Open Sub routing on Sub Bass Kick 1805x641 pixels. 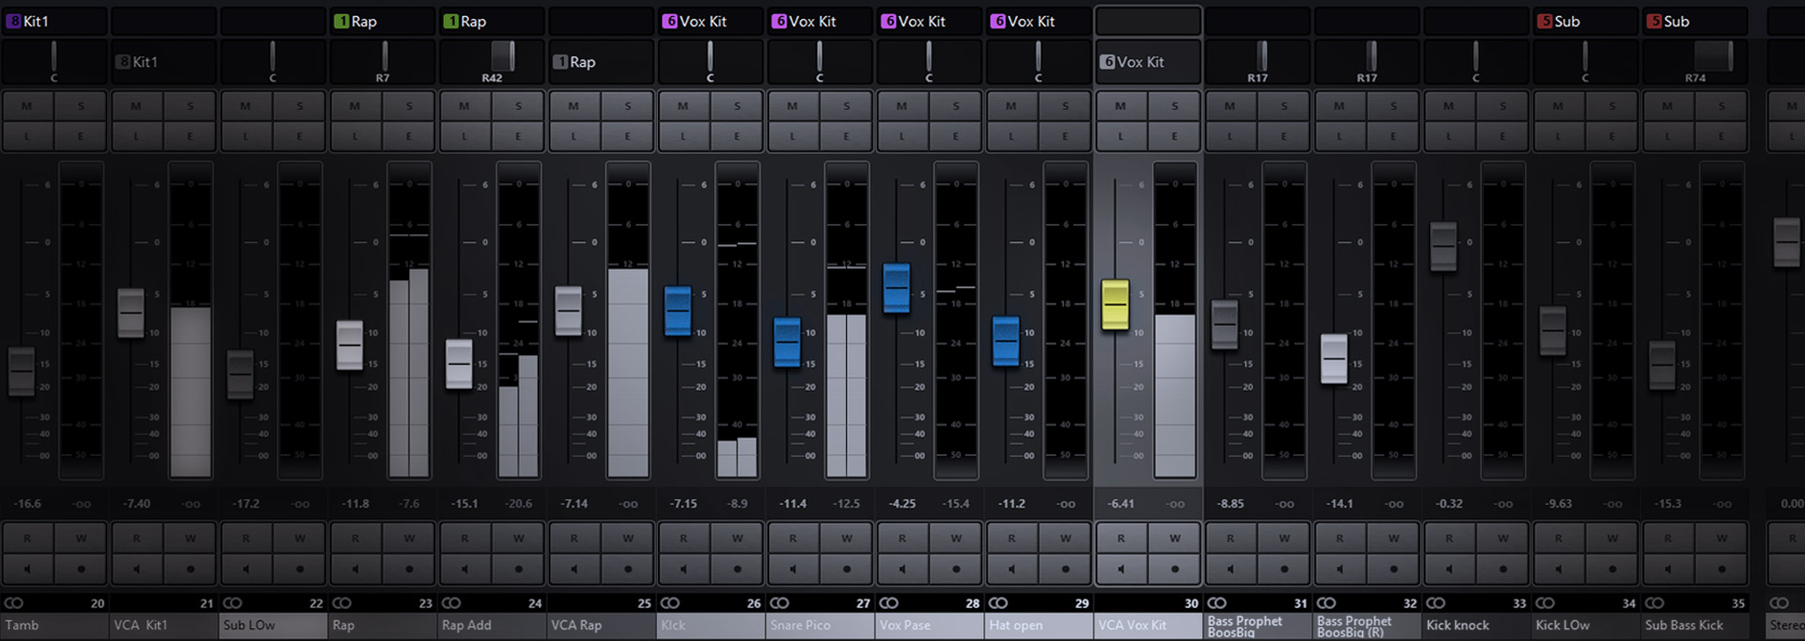point(1695,21)
